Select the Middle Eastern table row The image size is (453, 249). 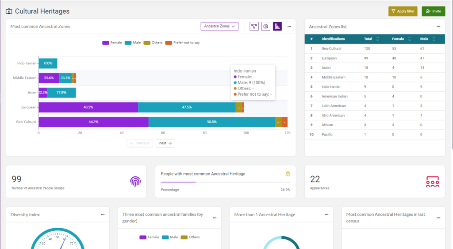pyautogui.click(x=375, y=77)
